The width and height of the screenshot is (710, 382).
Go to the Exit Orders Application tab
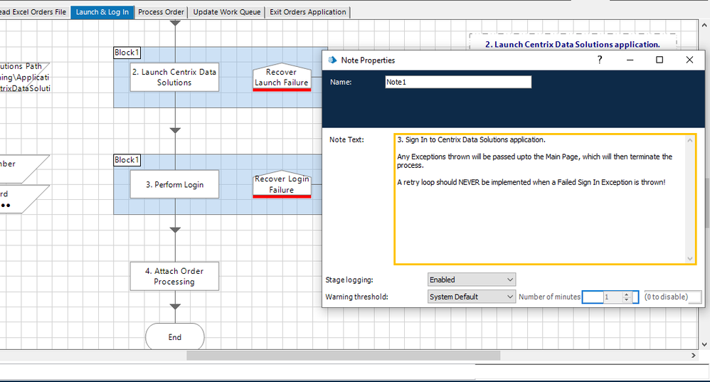click(x=307, y=12)
